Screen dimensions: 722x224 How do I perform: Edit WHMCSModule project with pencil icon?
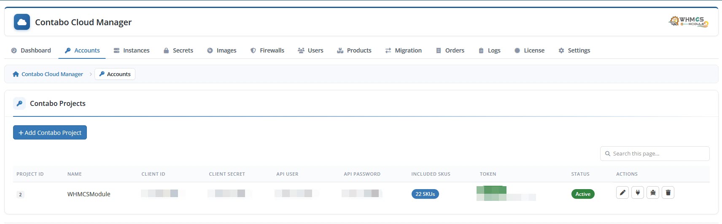click(x=622, y=192)
